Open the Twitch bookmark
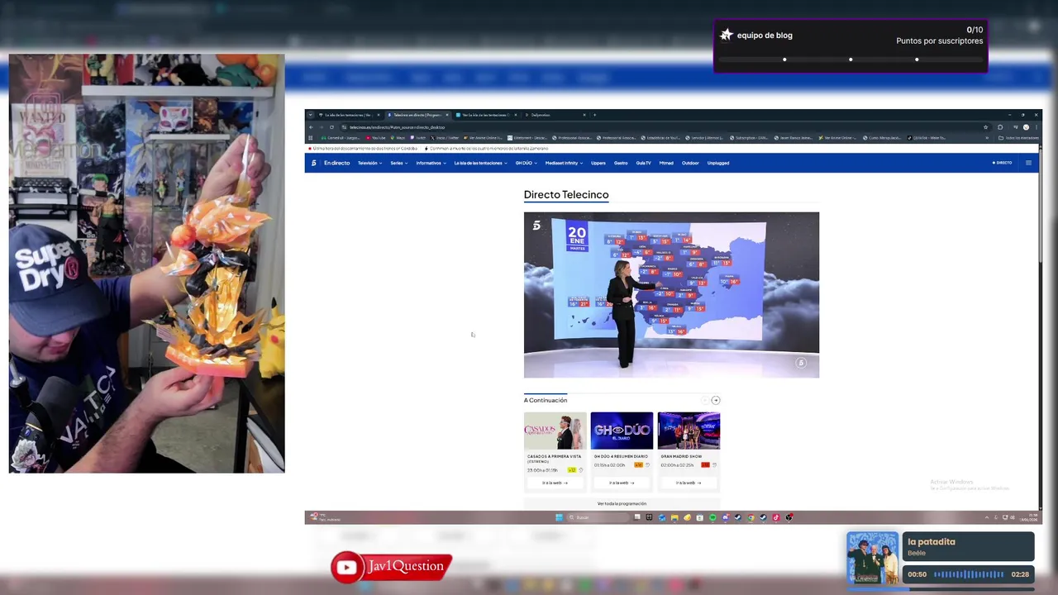 tap(418, 137)
